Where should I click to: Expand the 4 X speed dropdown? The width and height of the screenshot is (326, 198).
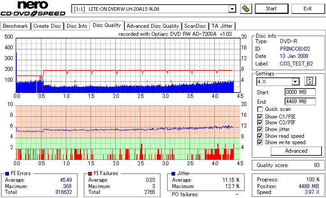[295, 82]
